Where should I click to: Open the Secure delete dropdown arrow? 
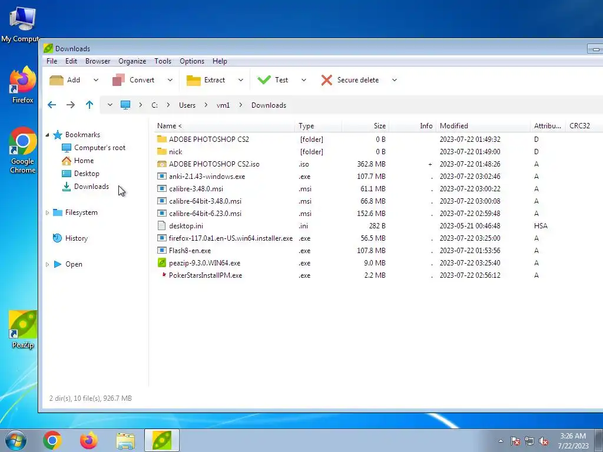point(394,80)
